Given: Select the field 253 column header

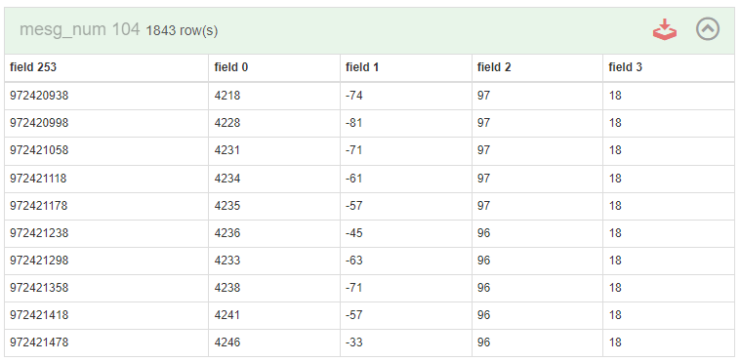Looking at the screenshot, I should point(33,67).
